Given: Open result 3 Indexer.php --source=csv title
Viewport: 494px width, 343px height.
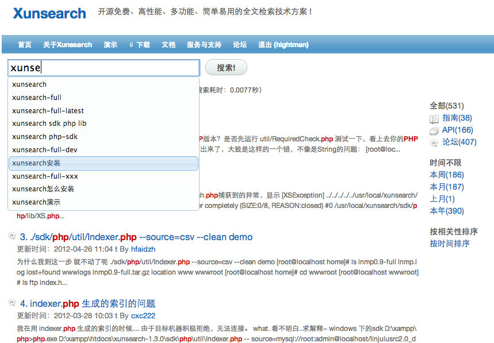Looking at the screenshot, I should click(x=136, y=237).
